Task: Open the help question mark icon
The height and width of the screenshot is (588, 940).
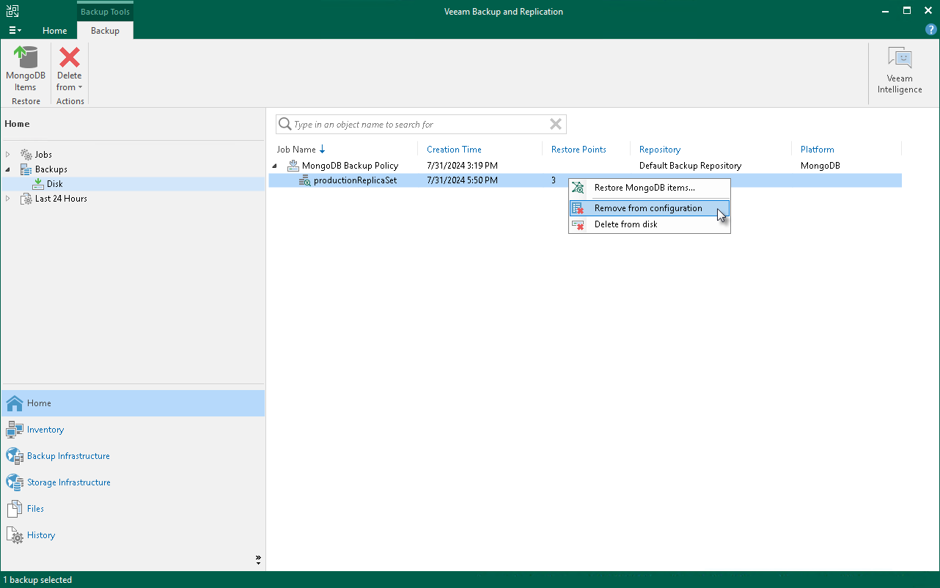Action: (931, 30)
